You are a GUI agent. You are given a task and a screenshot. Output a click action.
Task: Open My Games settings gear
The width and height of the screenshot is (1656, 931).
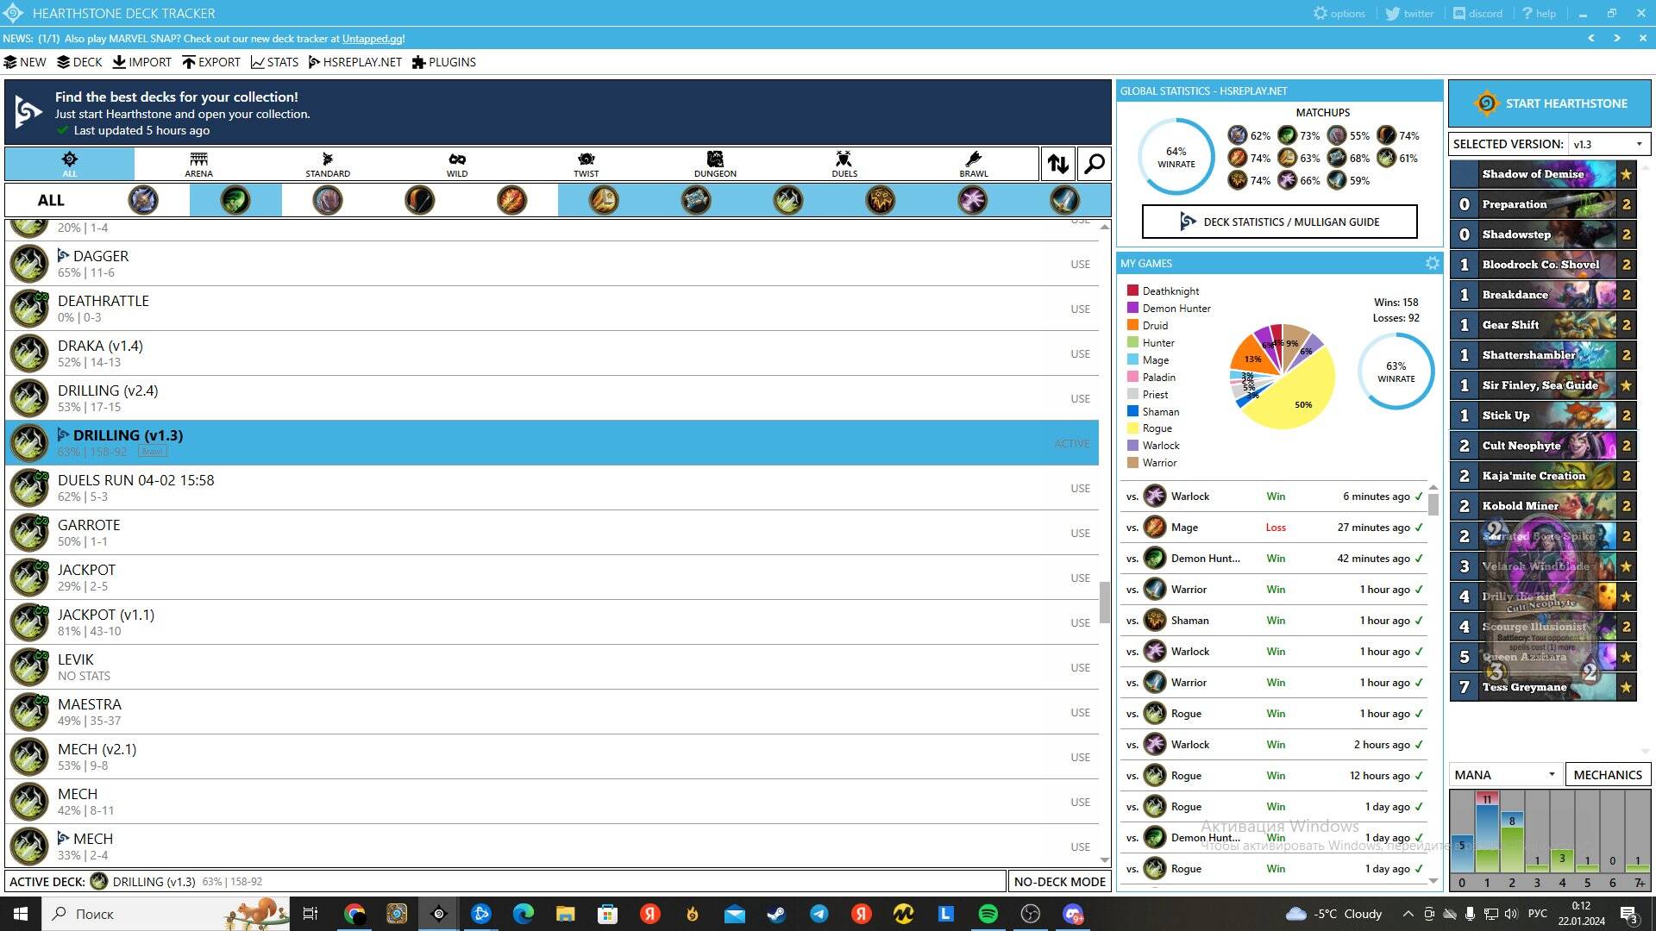(1433, 263)
